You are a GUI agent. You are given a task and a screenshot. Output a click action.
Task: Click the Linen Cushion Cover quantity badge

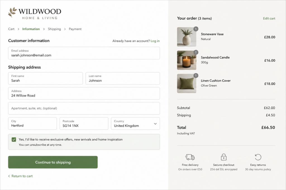coord(196,76)
